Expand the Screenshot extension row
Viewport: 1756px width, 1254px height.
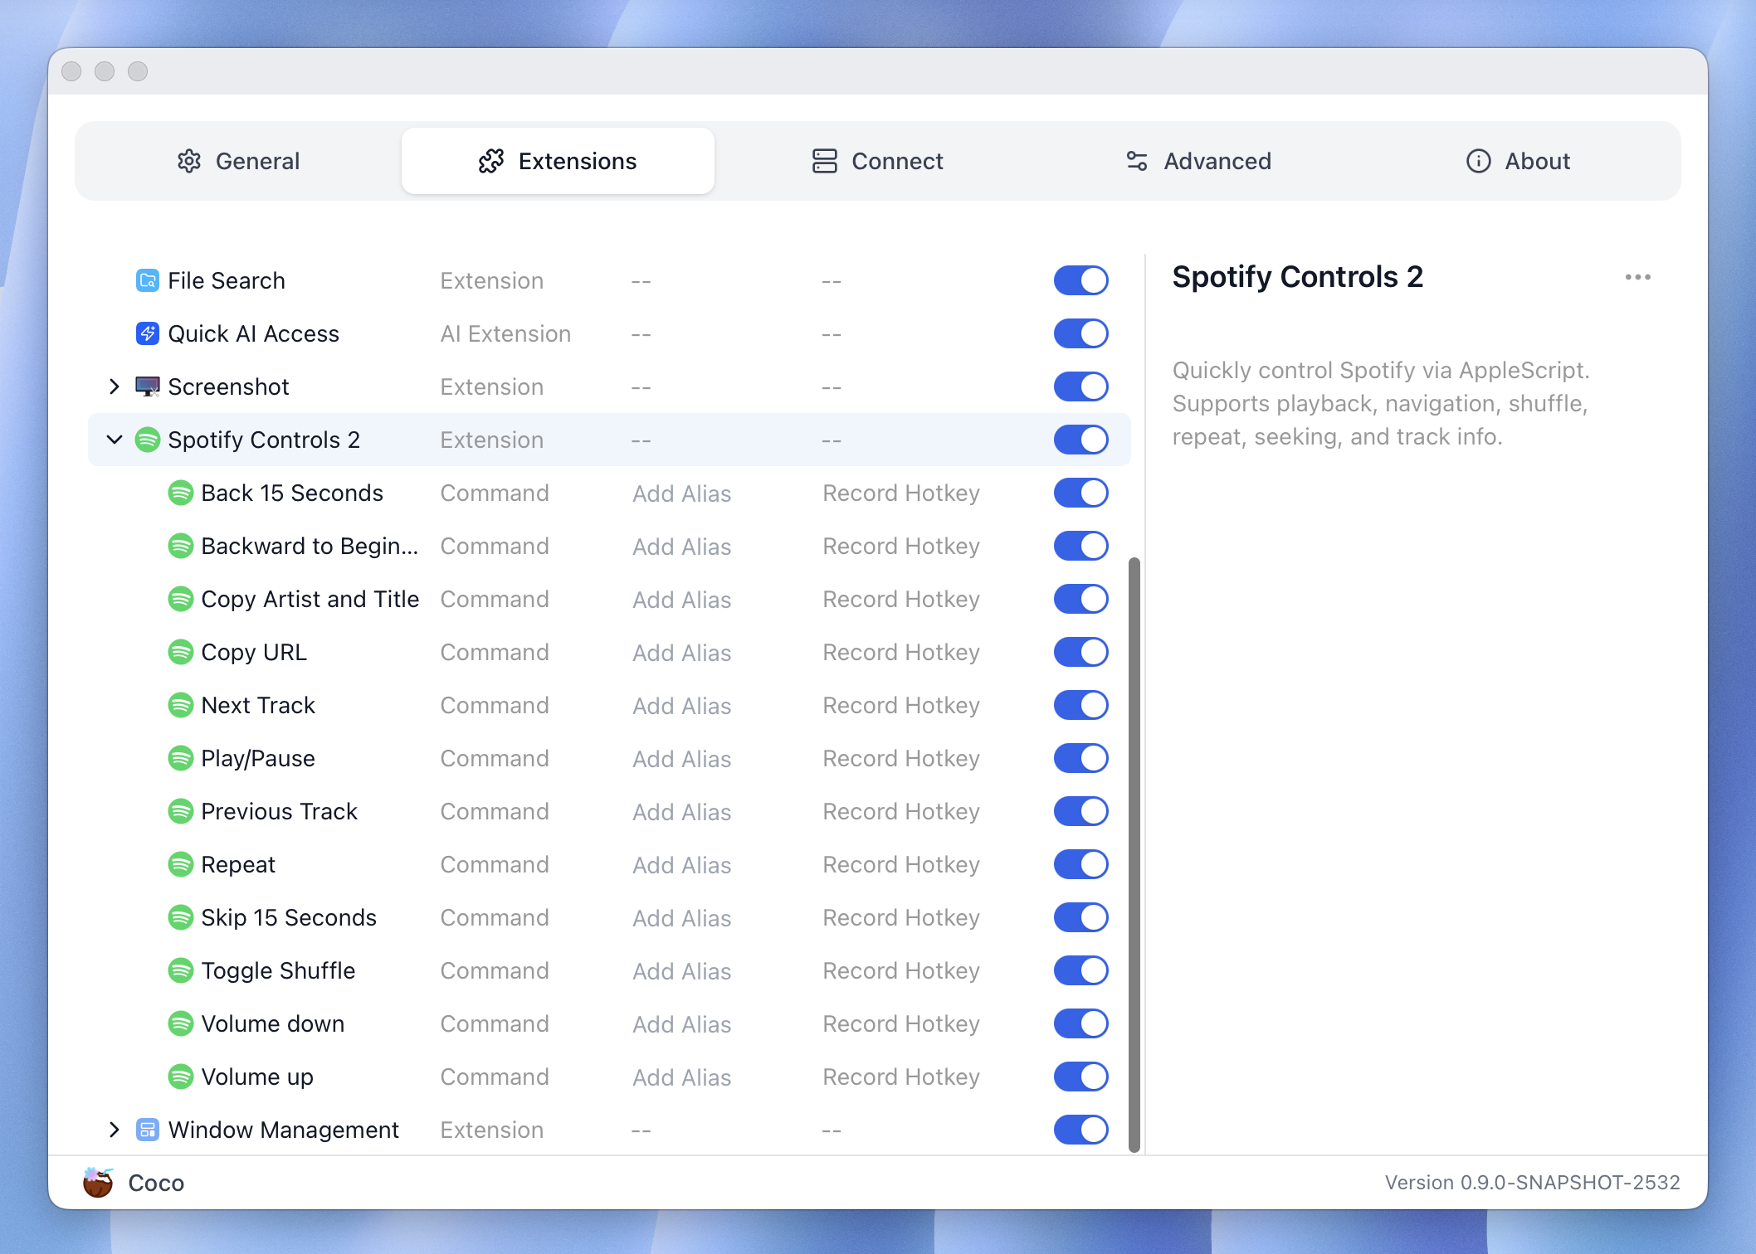(x=115, y=386)
